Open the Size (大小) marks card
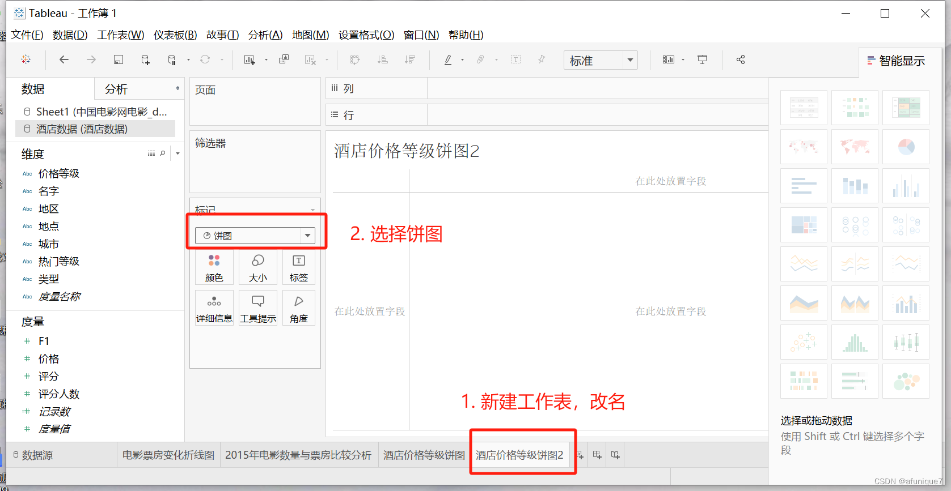The width and height of the screenshot is (951, 491). coord(258,268)
